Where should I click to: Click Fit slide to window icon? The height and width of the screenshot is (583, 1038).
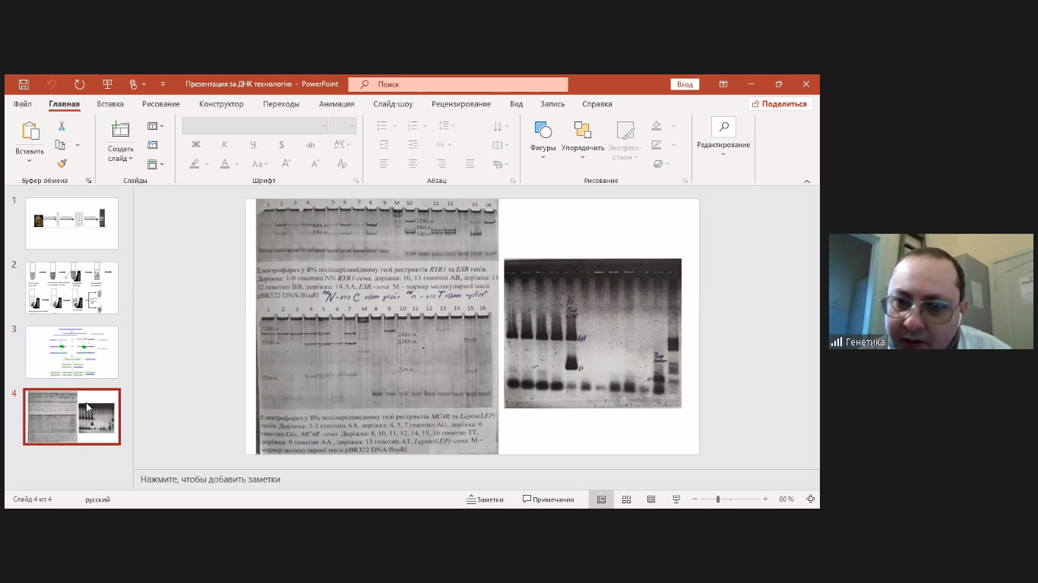tap(811, 499)
